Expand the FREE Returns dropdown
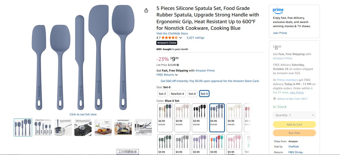 tap(167, 75)
